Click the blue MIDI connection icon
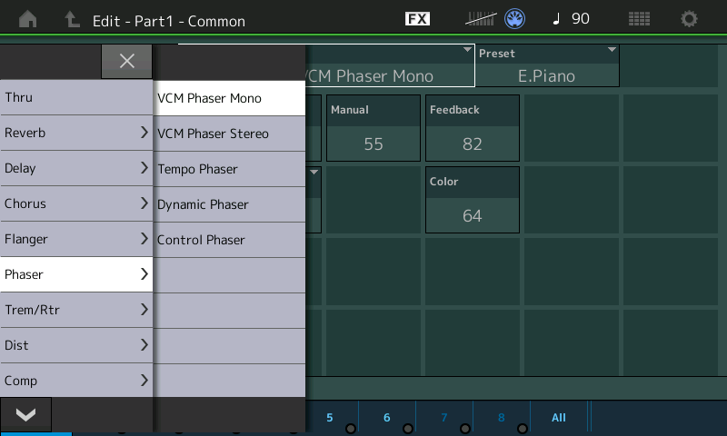Image resolution: width=727 pixels, height=436 pixels. 515,19
